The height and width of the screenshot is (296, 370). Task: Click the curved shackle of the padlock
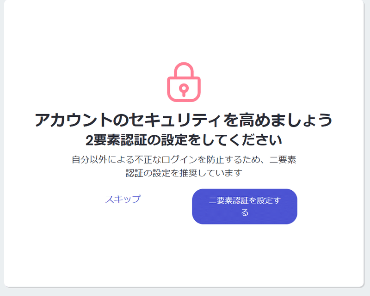click(x=184, y=70)
